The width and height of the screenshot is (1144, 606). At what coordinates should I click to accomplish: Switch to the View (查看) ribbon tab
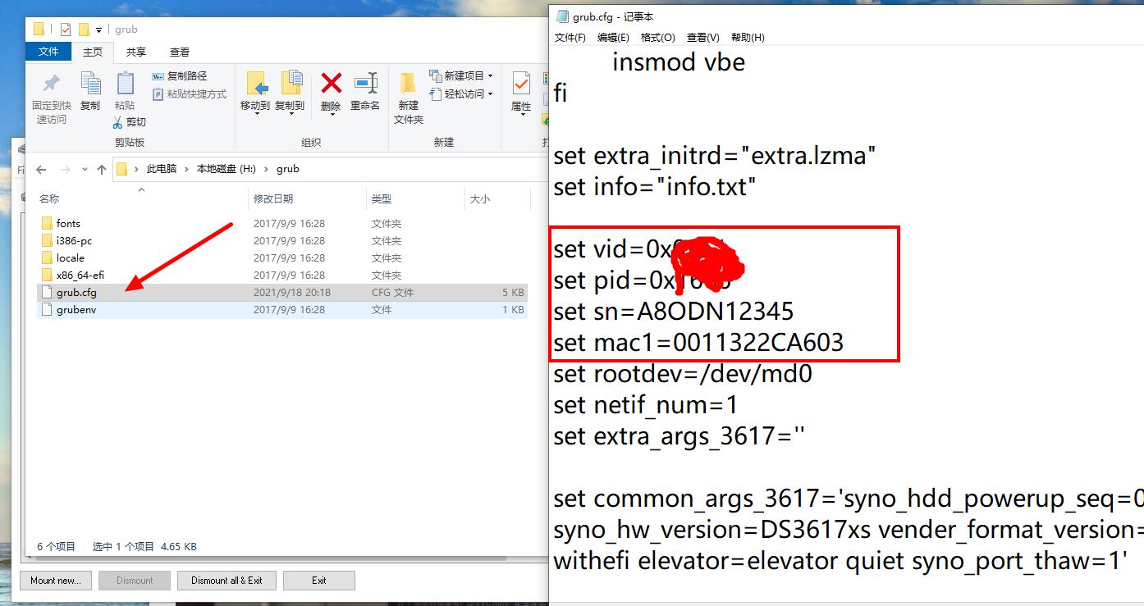[180, 52]
